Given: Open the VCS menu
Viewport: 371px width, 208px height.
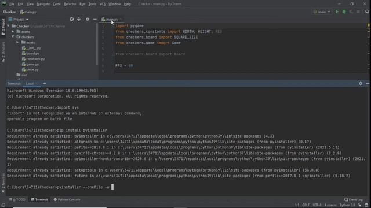Looking at the screenshot, I should (102, 4).
